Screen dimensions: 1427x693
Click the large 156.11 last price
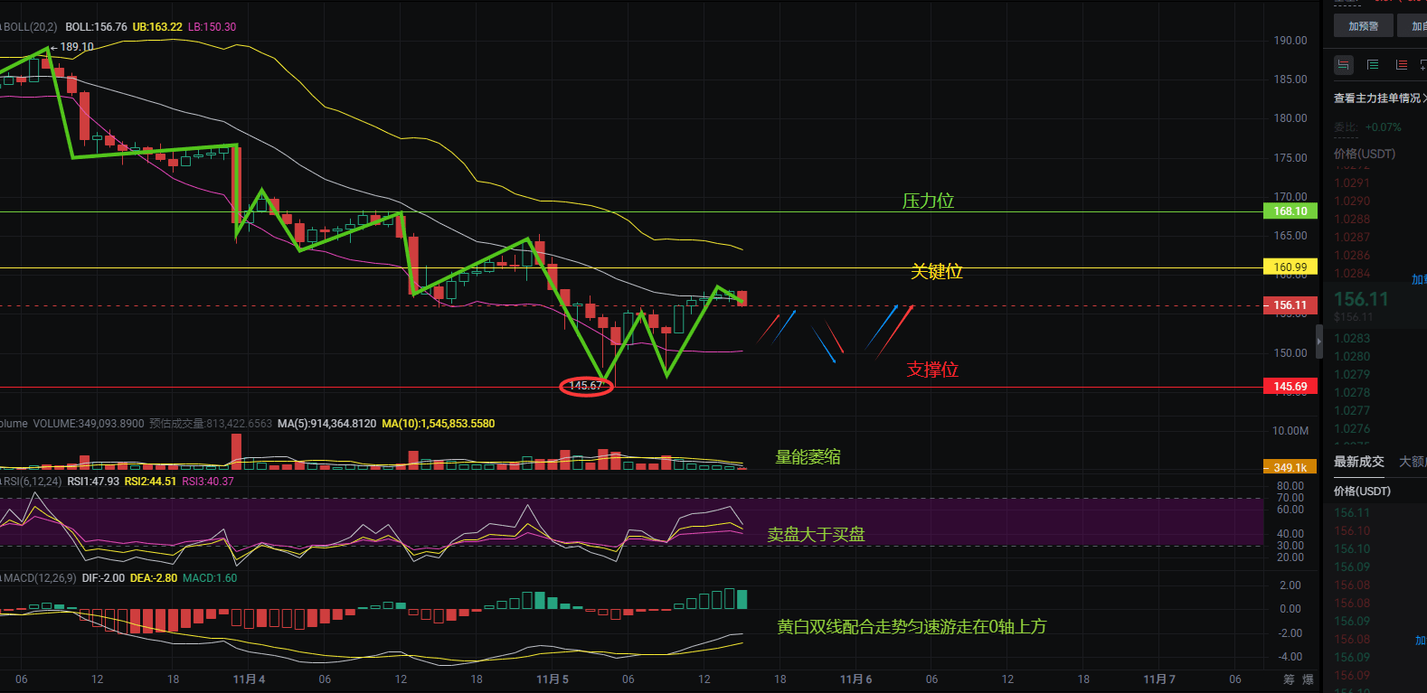pyautogui.click(x=1361, y=299)
